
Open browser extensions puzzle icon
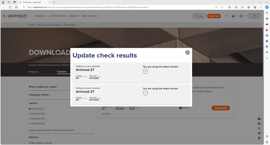[229, 7]
